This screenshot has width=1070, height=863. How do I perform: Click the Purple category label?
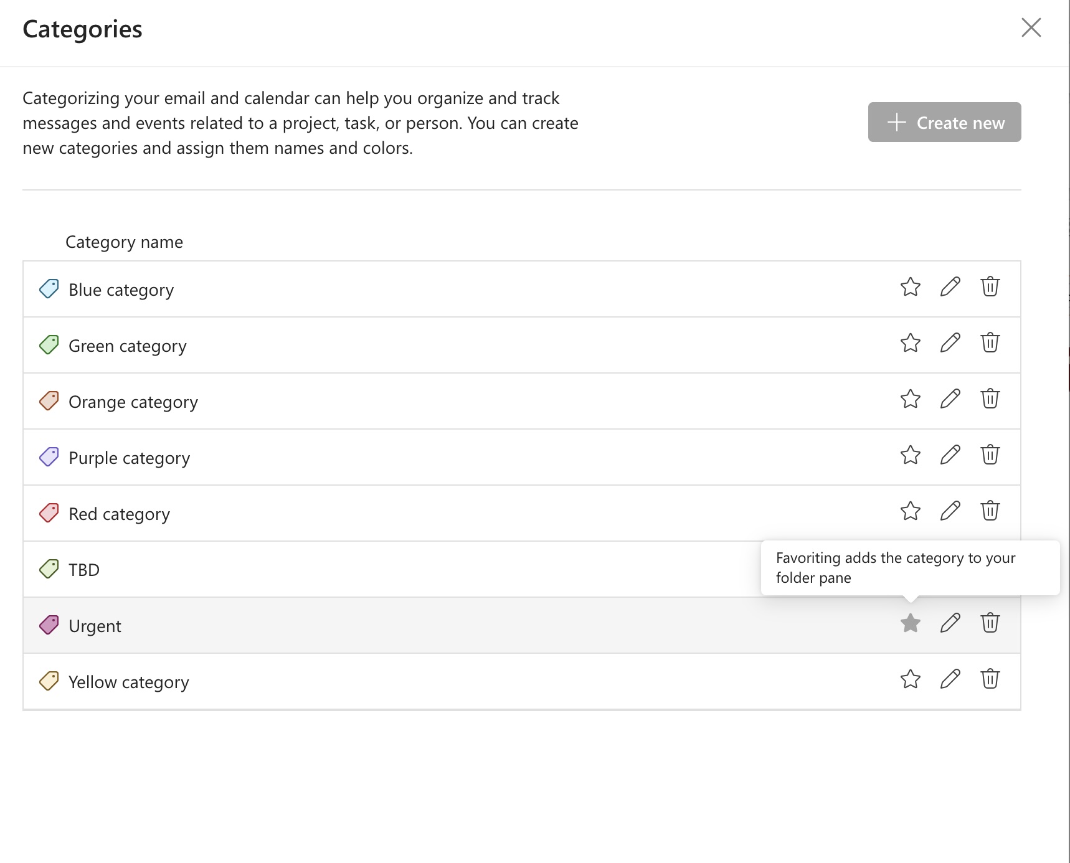pyautogui.click(x=129, y=458)
